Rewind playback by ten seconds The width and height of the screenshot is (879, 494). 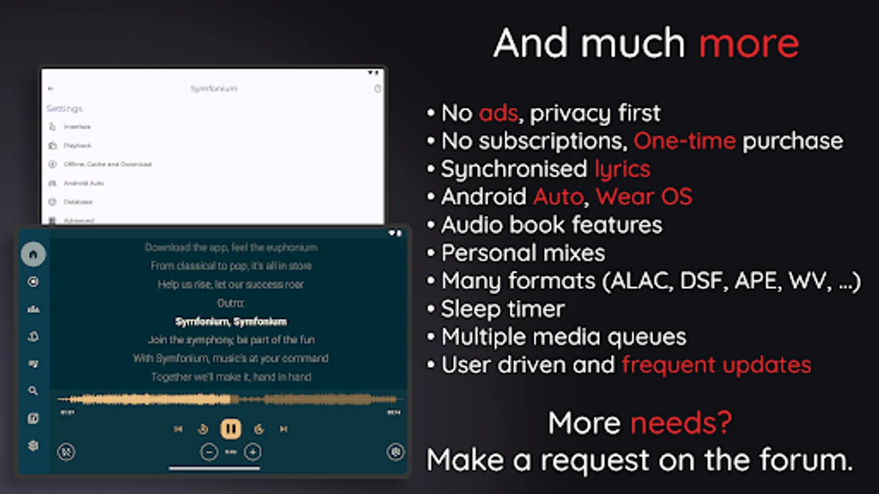pos(202,429)
